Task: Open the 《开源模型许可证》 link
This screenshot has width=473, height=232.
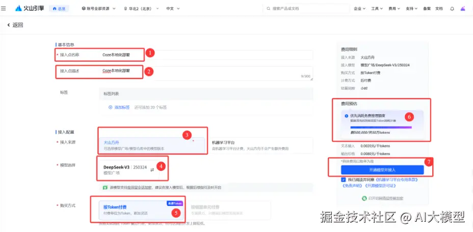Action: [x=380, y=186]
